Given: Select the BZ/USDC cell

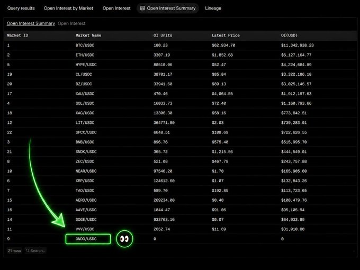Looking at the screenshot, I should coord(84,84).
